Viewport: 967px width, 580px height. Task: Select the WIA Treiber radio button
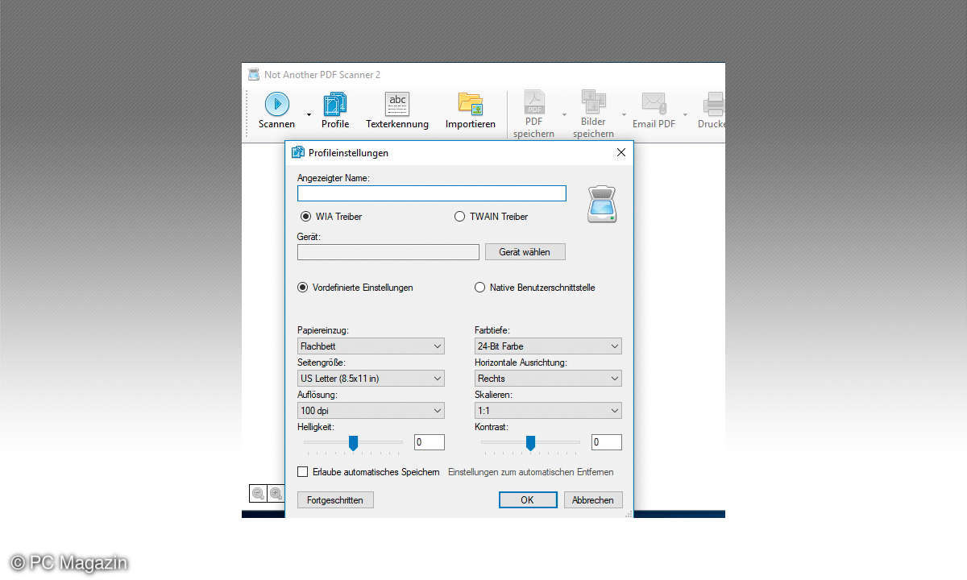tap(305, 216)
